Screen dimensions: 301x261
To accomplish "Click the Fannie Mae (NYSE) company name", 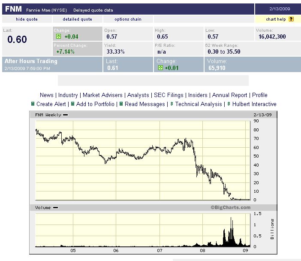I will click(x=46, y=10).
